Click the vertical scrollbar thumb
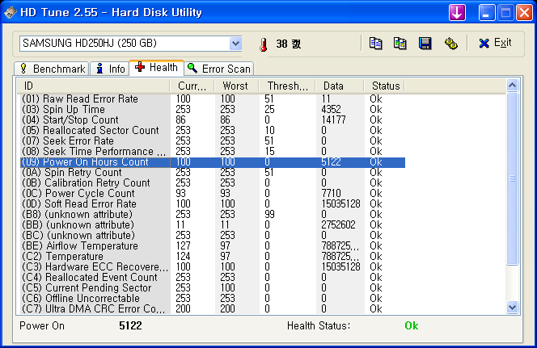This screenshot has height=348, width=537. point(512,178)
